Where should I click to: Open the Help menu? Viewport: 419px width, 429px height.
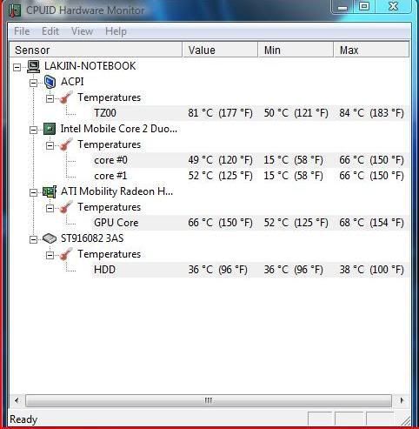click(x=116, y=31)
